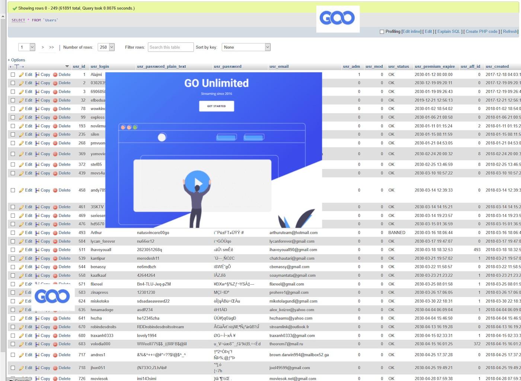Tick the row checkbox for usr_id 504
521x381 pixels.
click(13, 241)
